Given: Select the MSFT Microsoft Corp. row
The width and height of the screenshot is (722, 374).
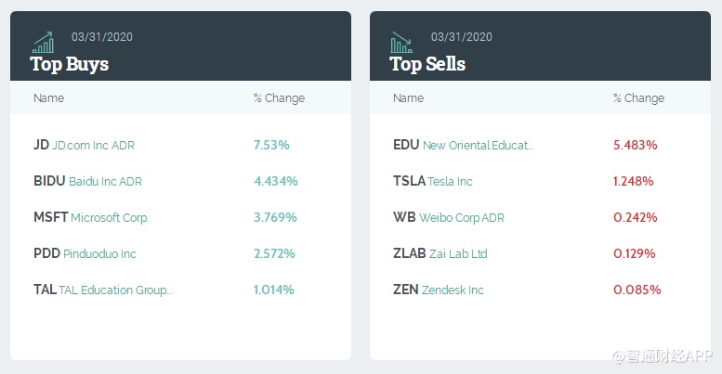Looking at the screenshot, I should click(x=90, y=217).
